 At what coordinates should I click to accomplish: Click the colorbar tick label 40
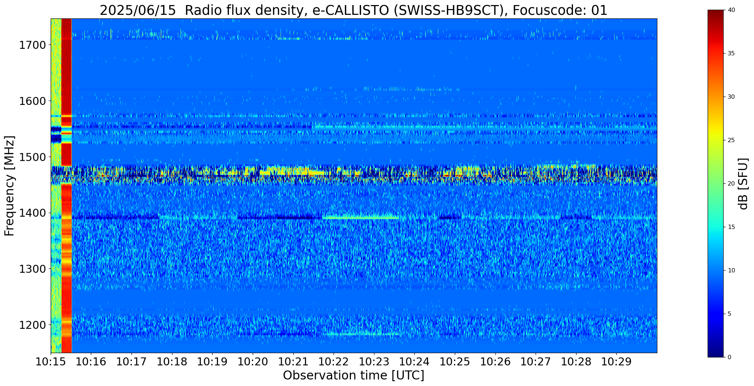[731, 10]
